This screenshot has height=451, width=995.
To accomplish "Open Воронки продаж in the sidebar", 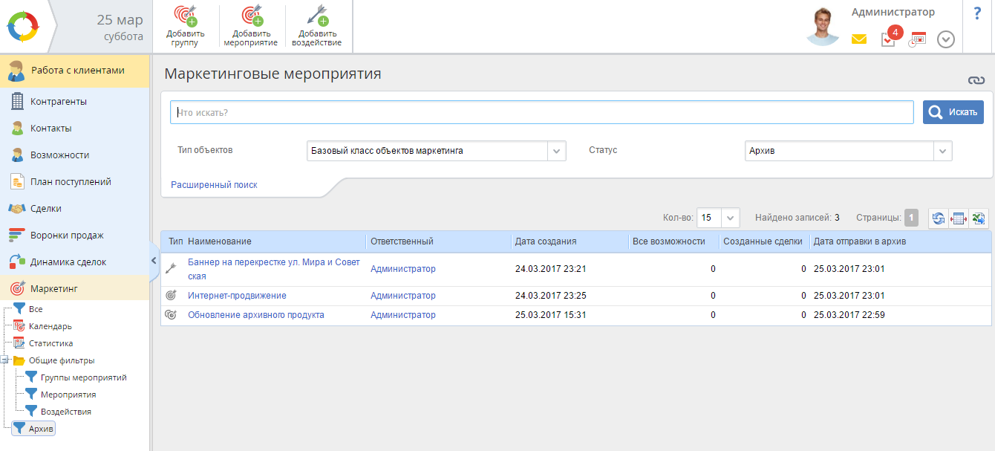I will coord(67,236).
